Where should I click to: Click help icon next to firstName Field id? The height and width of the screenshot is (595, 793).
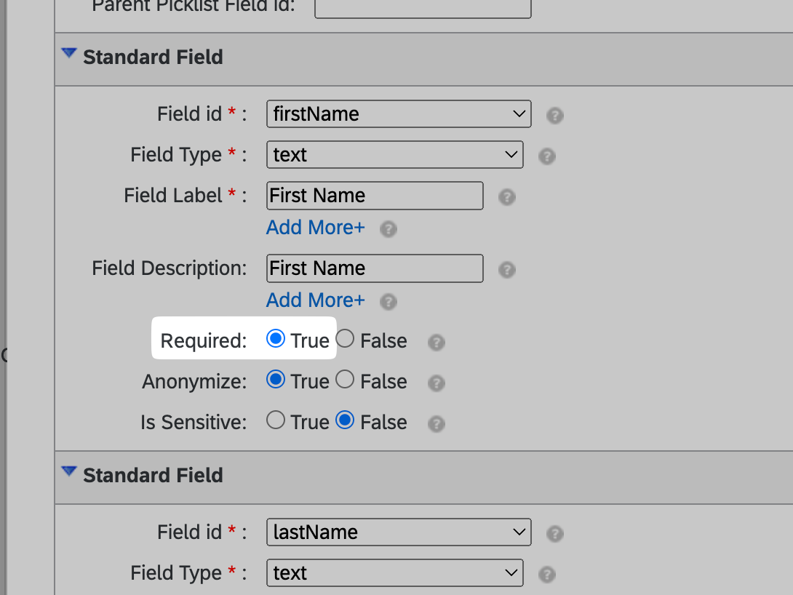click(x=555, y=116)
